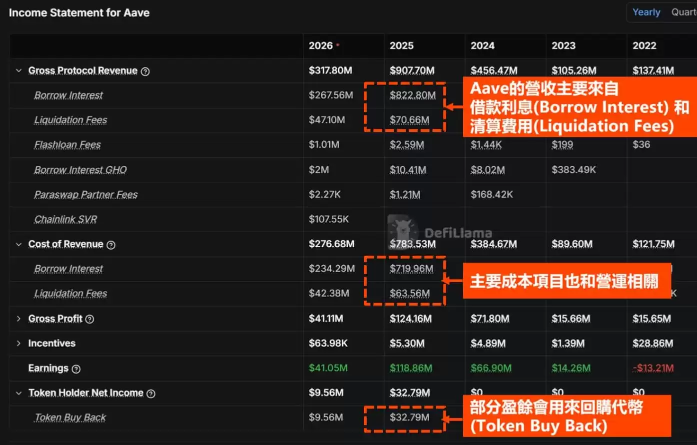Image resolution: width=697 pixels, height=445 pixels.
Task: Collapse the Token Holder Net Income section
Action: [x=19, y=393]
